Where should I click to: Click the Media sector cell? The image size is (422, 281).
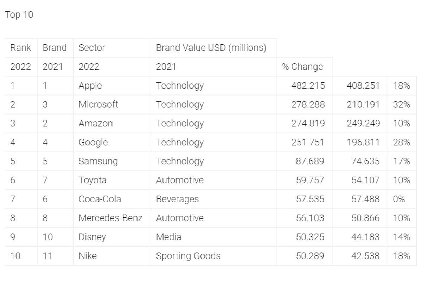(168, 237)
